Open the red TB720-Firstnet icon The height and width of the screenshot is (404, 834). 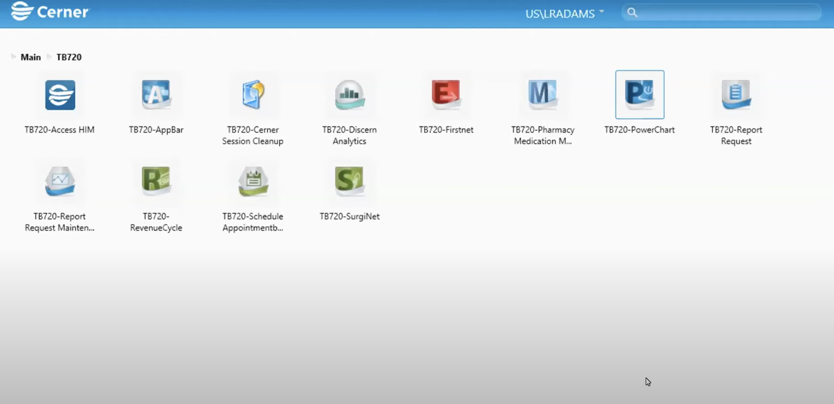(x=446, y=95)
